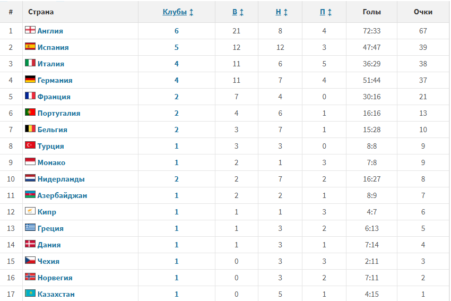Click the England flag icon

click(x=30, y=30)
